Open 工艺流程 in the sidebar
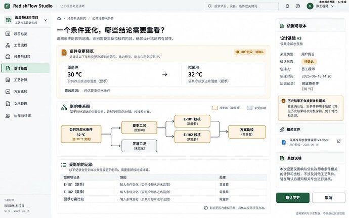The width and height of the screenshot is (349, 218). (x=25, y=45)
